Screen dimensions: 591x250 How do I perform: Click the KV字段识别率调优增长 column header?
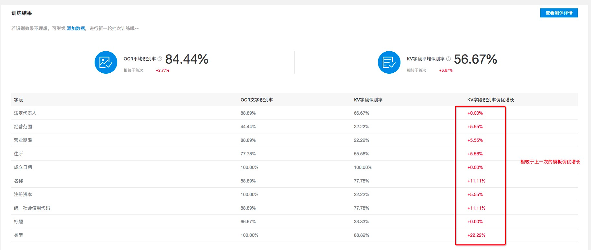(491, 100)
